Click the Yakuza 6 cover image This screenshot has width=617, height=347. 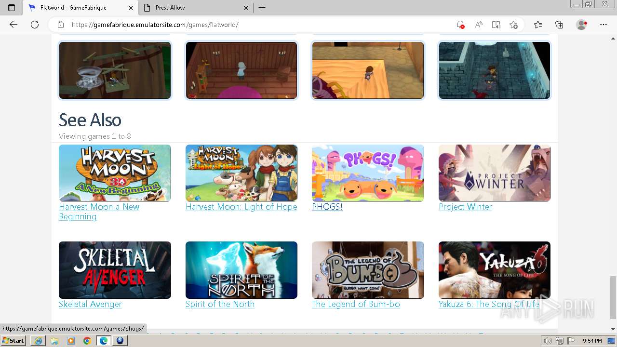pyautogui.click(x=495, y=270)
